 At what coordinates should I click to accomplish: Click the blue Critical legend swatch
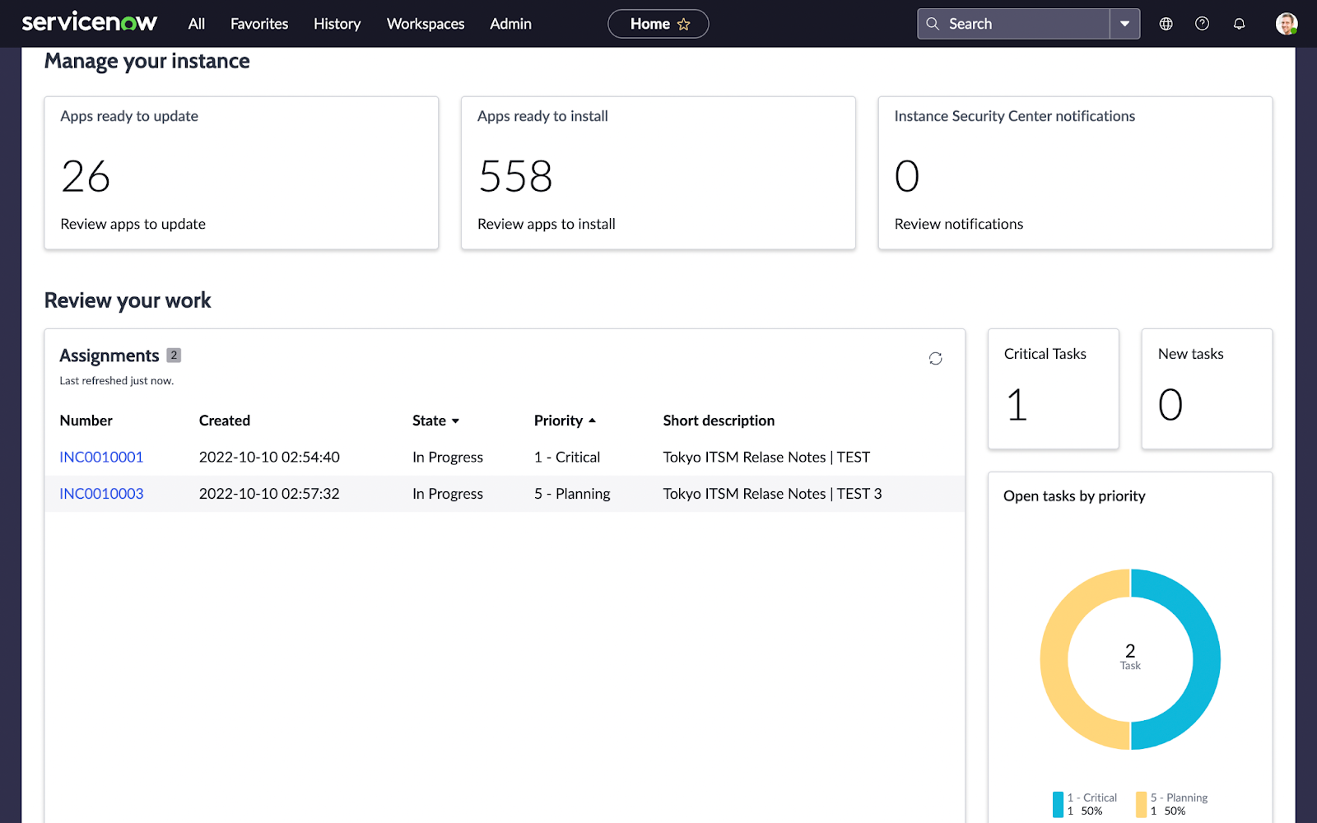coord(1058,804)
